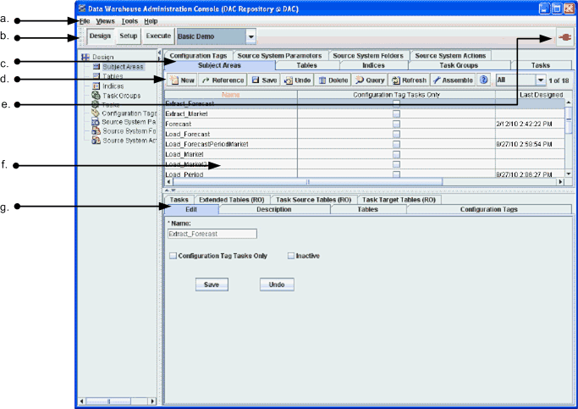Select the Load_Forecast row name
Image resolution: width=578 pixels, height=409 pixels.
(188, 135)
